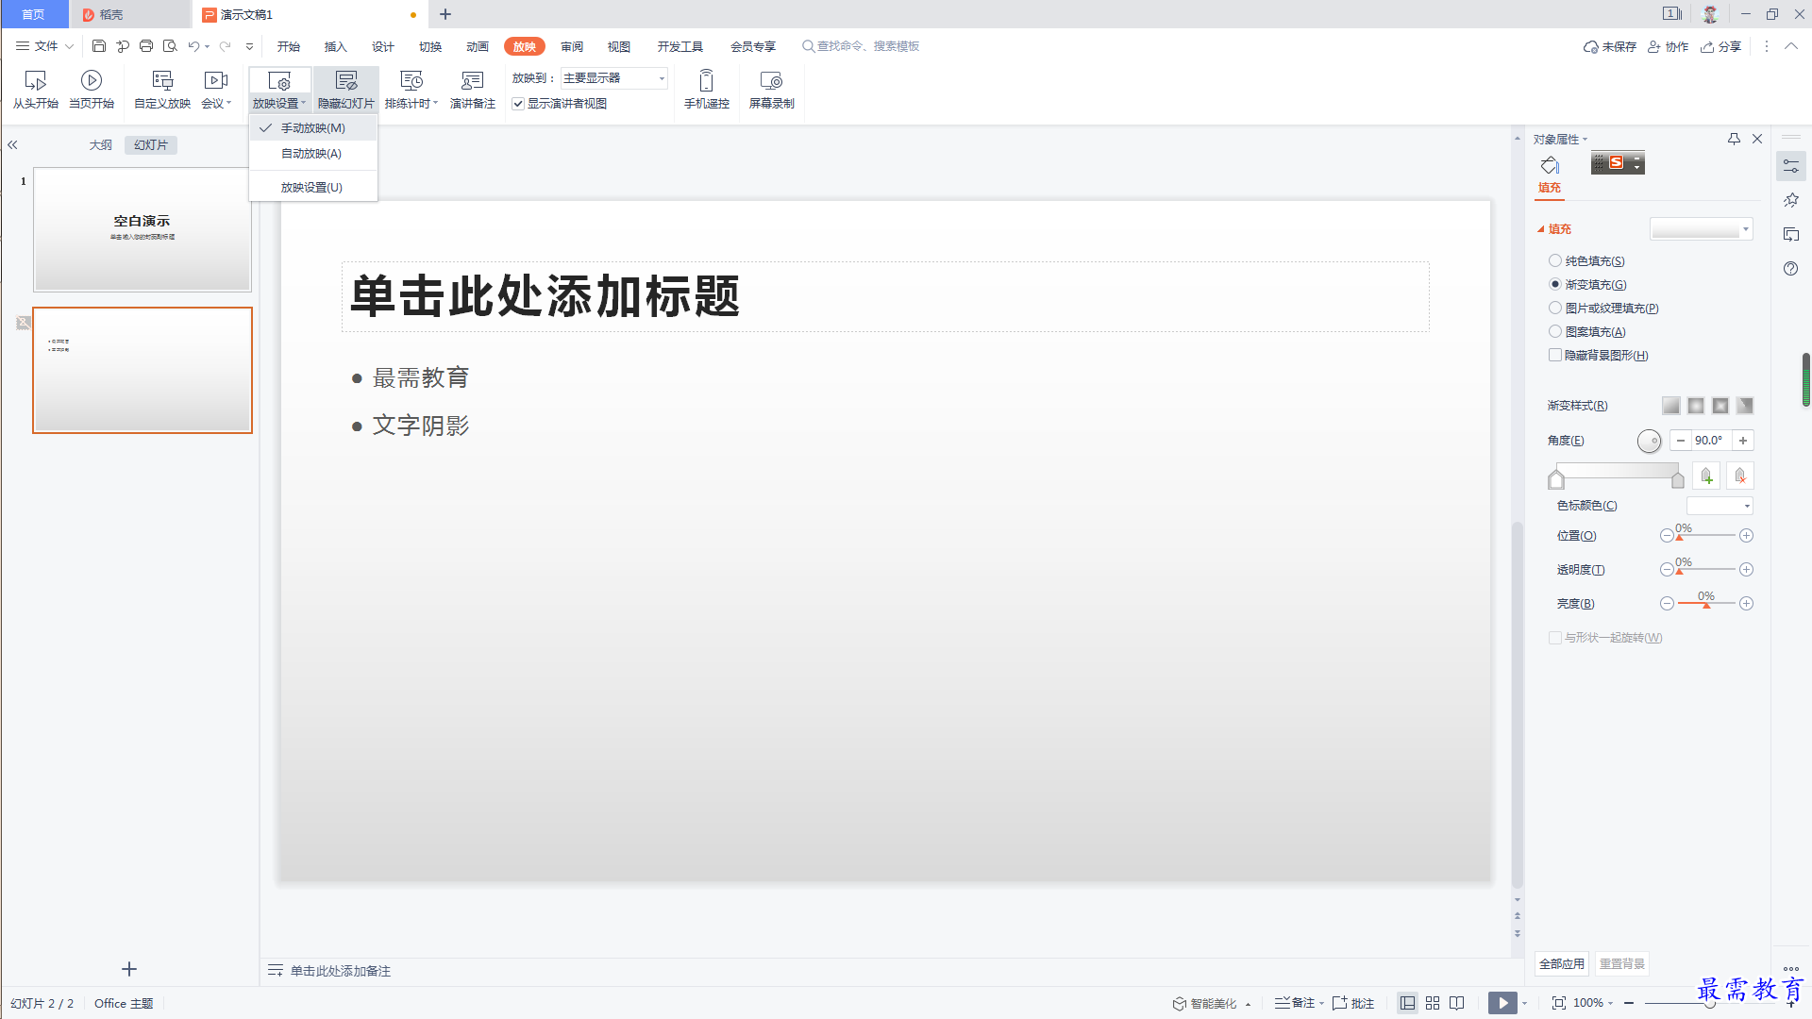Open quick access toolbar customize arrow
The width and height of the screenshot is (1812, 1019).
[249, 46]
